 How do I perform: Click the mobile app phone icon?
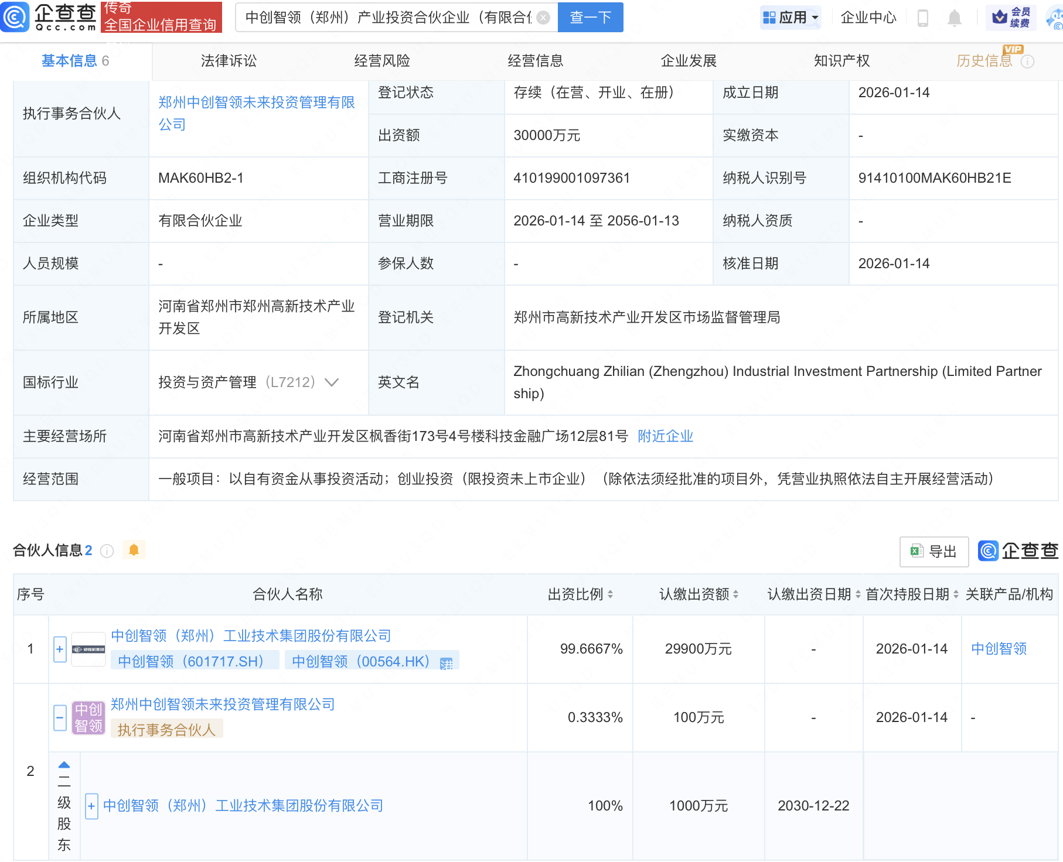[x=924, y=17]
